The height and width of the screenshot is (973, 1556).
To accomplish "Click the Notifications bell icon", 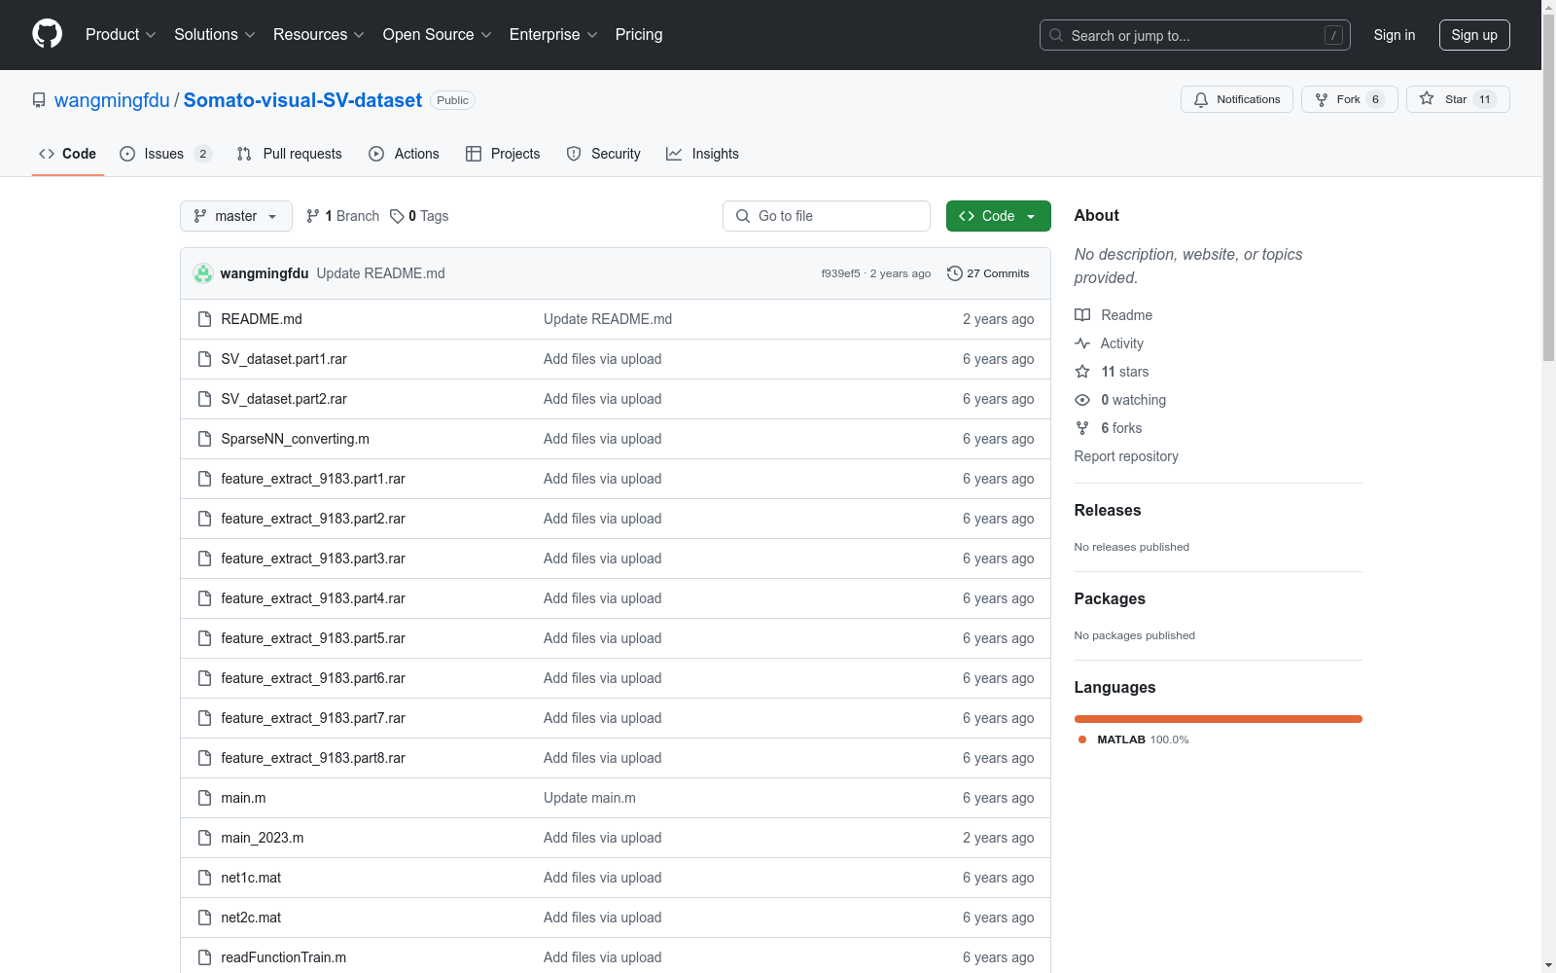I will pyautogui.click(x=1201, y=99).
